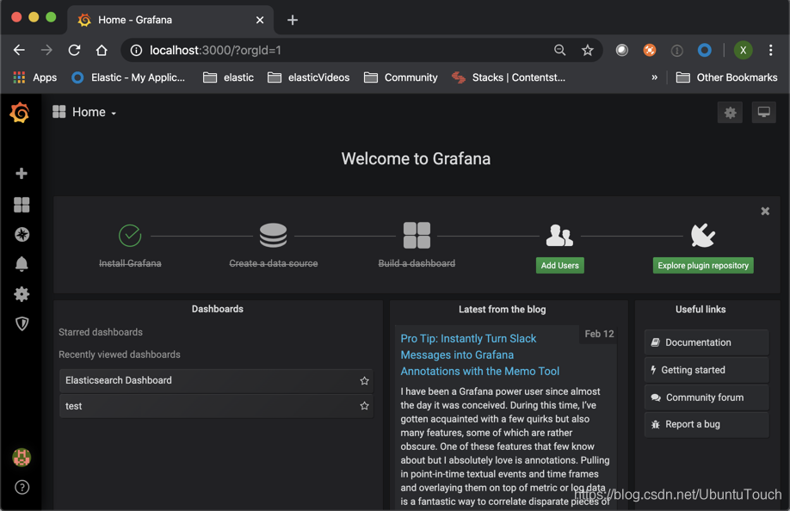This screenshot has width=790, height=511.
Task: Open the Stacks | Contentst... bookmark
Action: point(509,77)
